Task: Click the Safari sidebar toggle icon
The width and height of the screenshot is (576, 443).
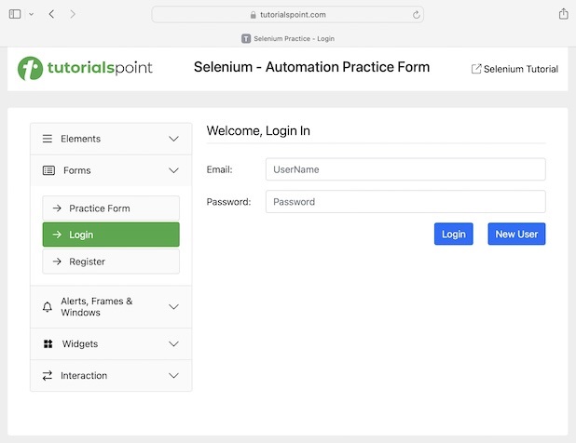Action: coord(15,14)
